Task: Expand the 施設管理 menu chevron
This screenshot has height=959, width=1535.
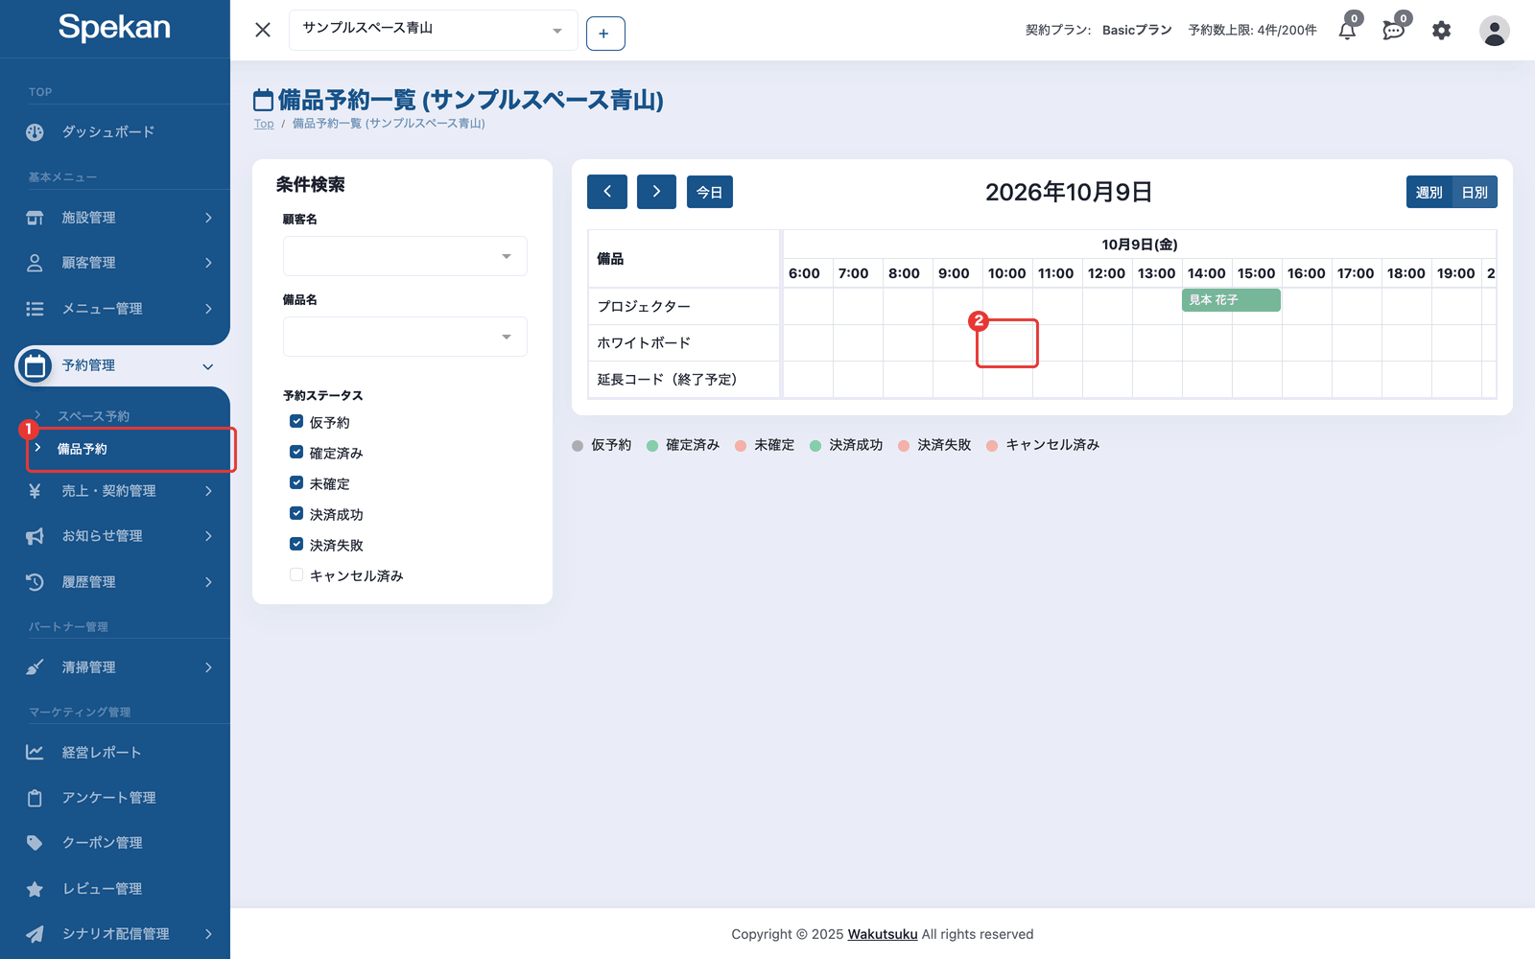Action: [x=208, y=218]
